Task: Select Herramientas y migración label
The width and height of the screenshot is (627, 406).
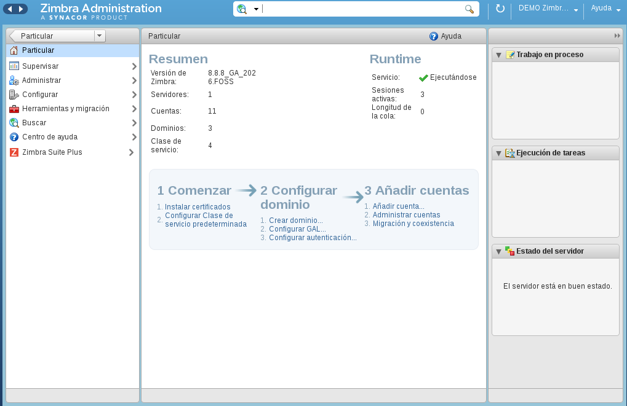Action: point(66,109)
